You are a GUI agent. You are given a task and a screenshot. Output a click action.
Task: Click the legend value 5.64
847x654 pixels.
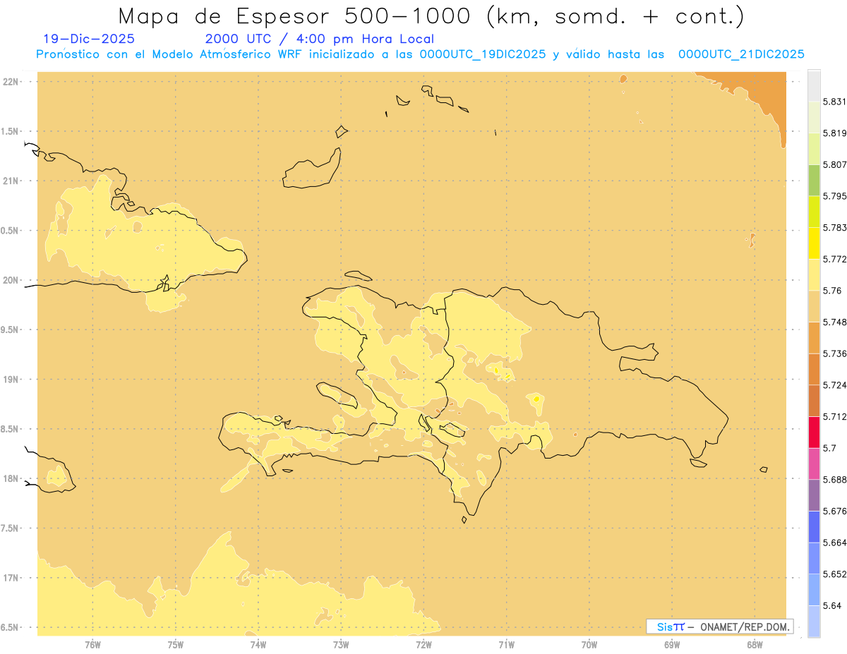click(x=832, y=605)
